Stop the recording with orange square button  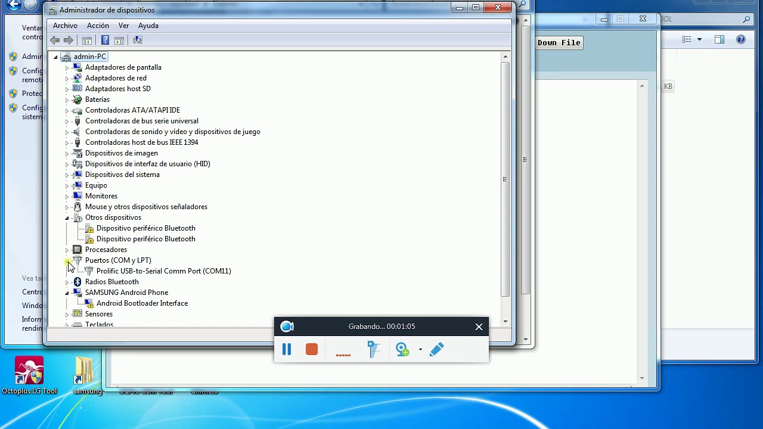coord(312,349)
